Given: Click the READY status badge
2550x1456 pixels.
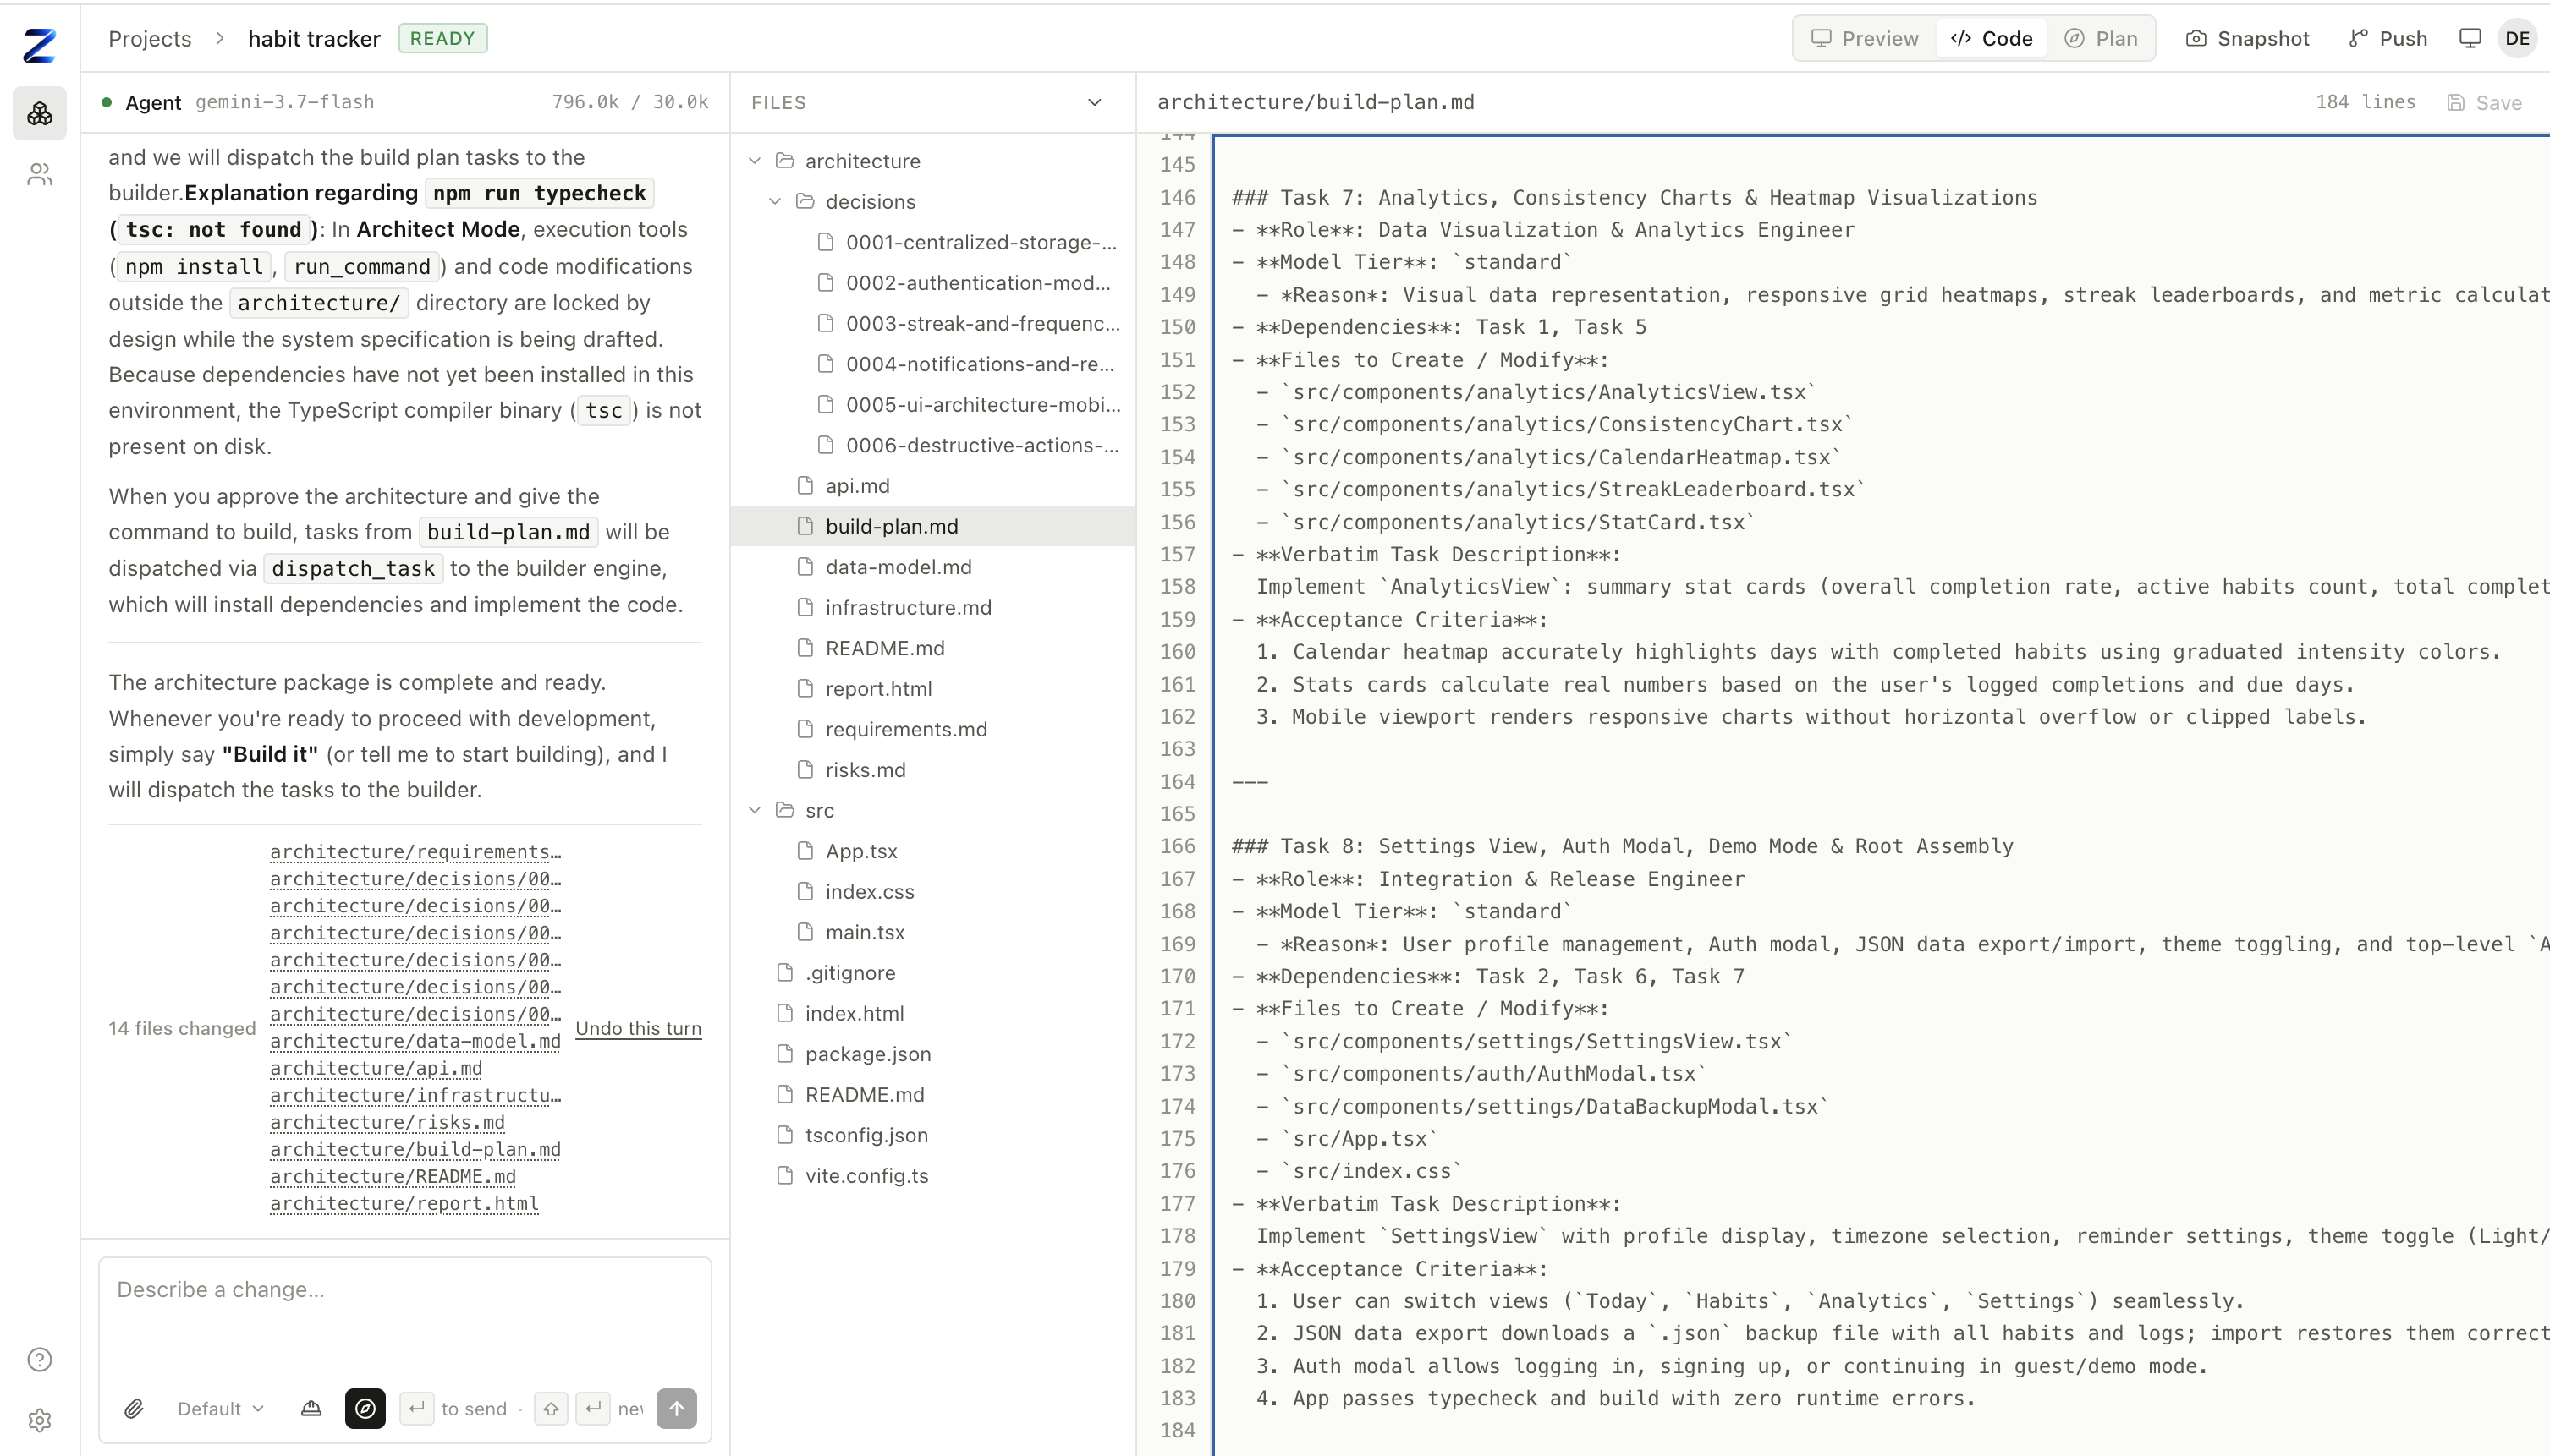Looking at the screenshot, I should coord(442,38).
